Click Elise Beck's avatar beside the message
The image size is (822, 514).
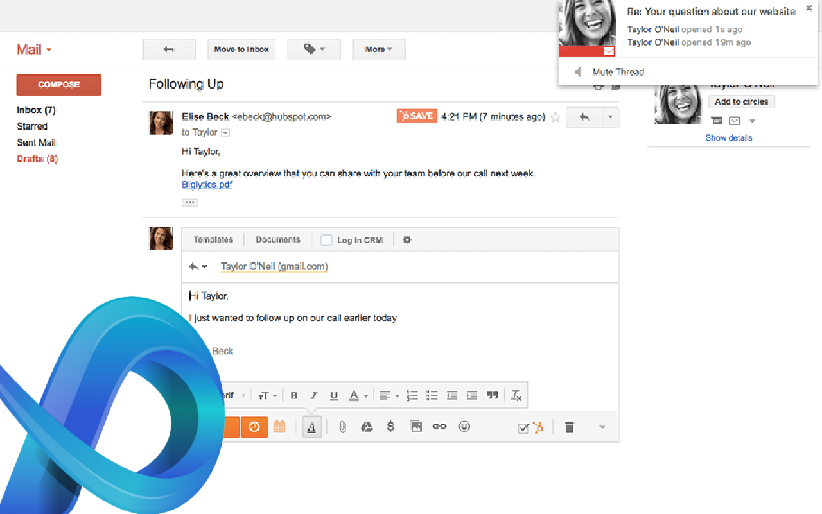point(161,123)
